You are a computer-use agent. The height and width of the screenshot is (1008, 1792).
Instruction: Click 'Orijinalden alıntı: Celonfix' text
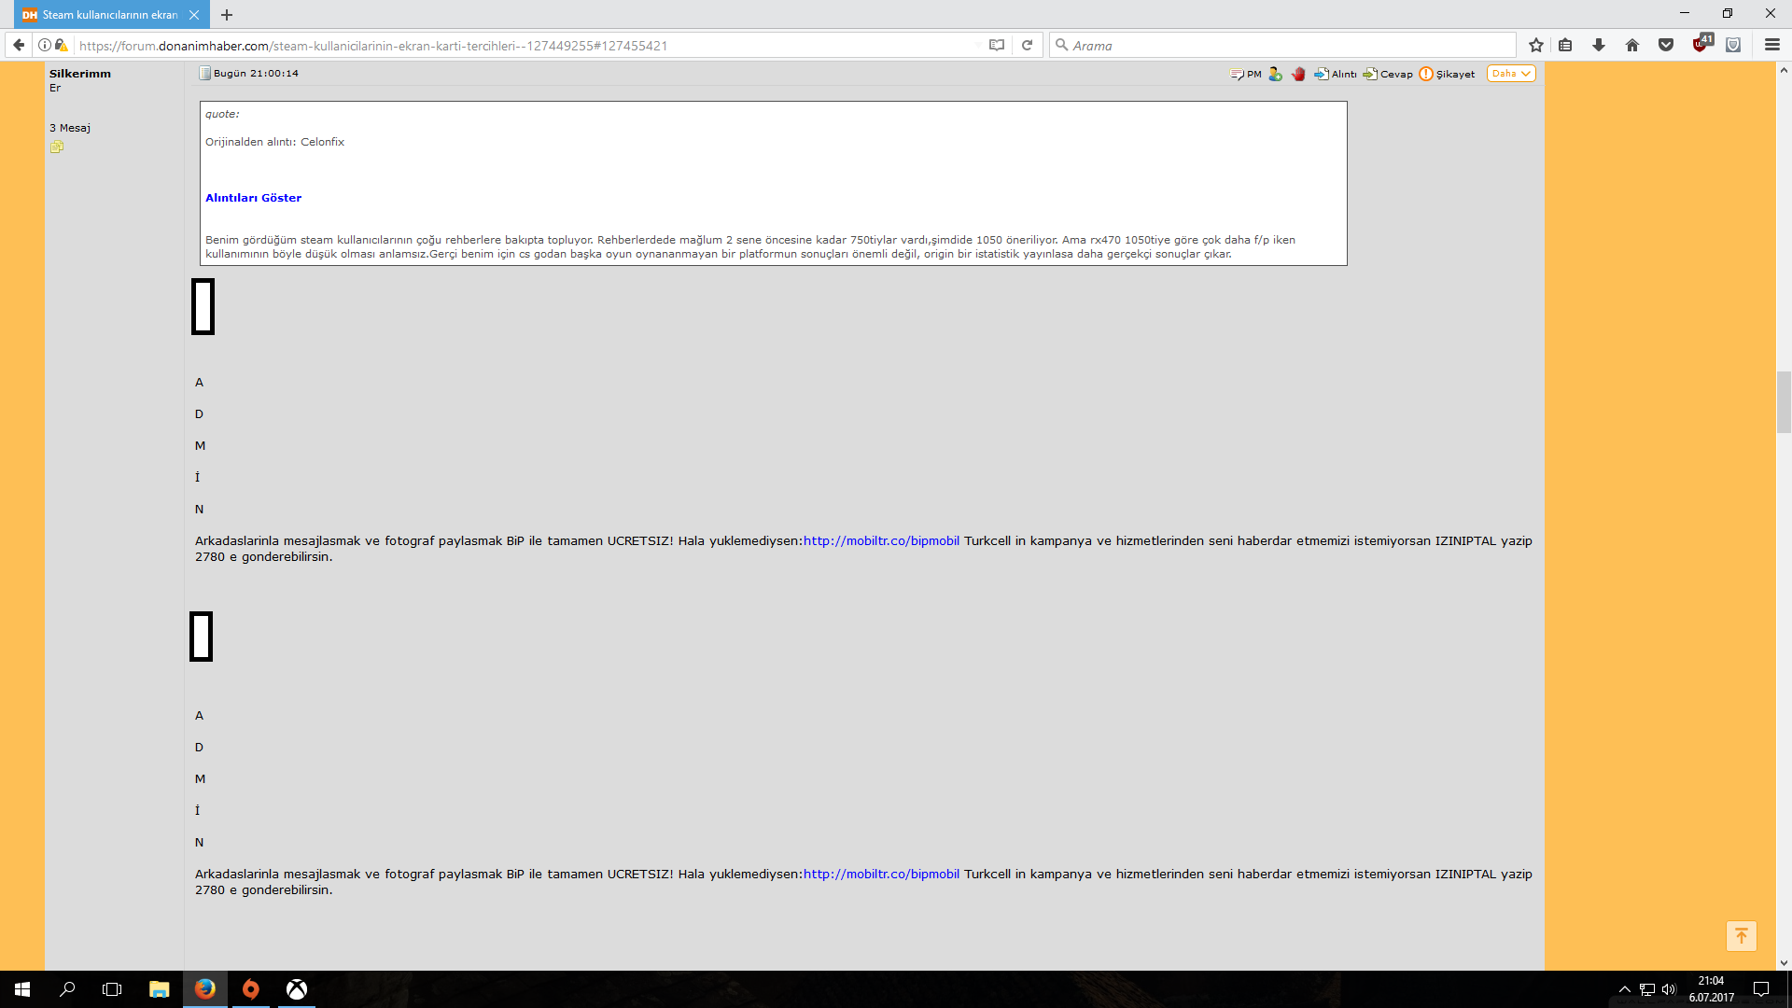274,142
